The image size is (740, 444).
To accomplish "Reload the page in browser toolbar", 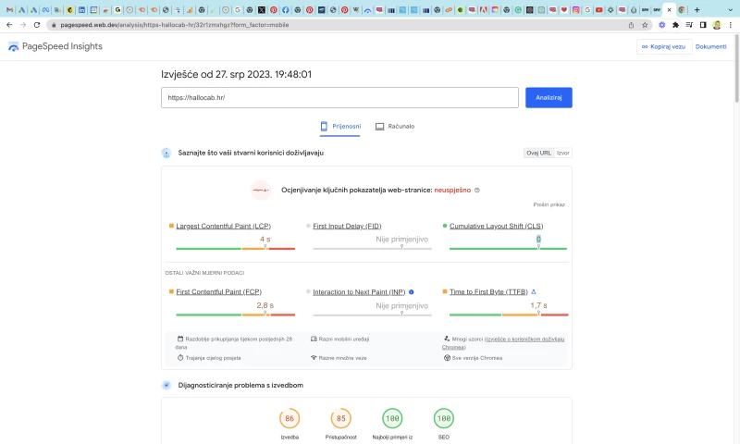I will [36, 25].
